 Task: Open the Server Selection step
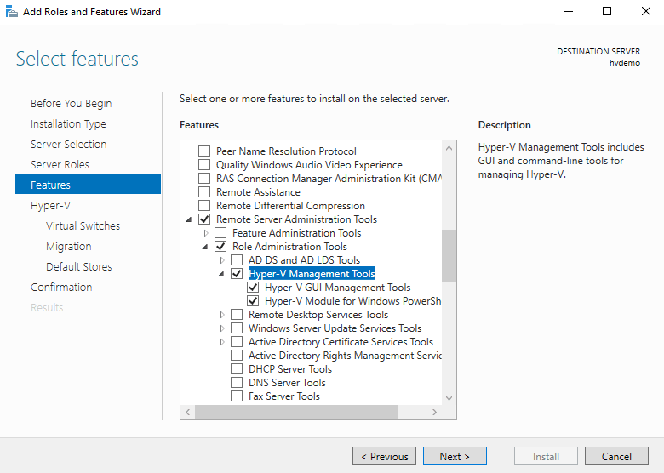click(x=69, y=145)
